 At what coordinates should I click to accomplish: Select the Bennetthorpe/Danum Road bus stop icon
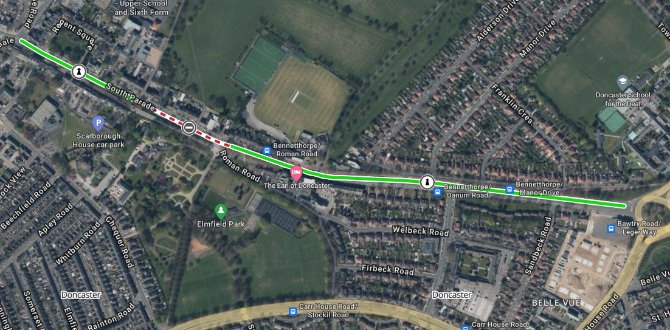[x=438, y=192]
